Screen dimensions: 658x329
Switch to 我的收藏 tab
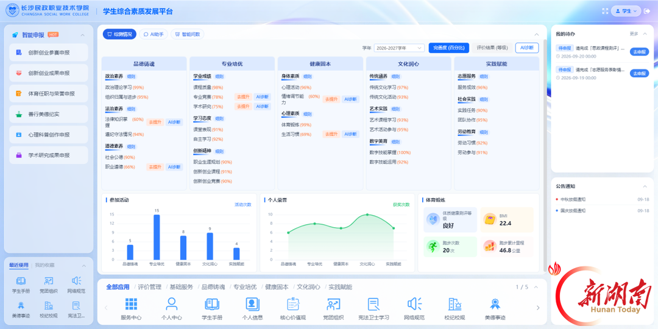tap(44, 265)
